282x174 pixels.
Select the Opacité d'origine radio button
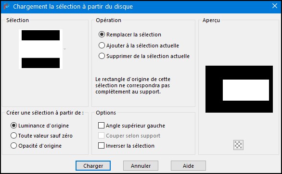click(36, 146)
